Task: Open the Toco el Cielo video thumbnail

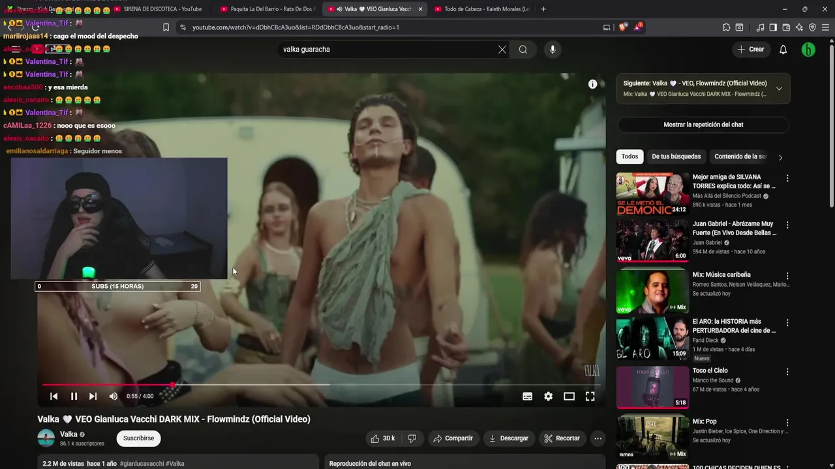Action: pyautogui.click(x=652, y=387)
